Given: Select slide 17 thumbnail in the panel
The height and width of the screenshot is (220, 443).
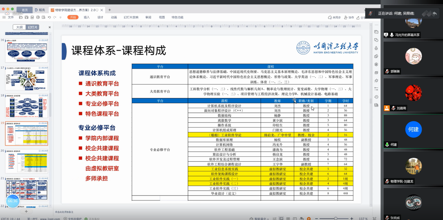Looking at the screenshot, I should 27,78.
